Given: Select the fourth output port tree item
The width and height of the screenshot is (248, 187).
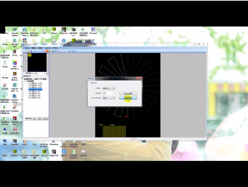Looking at the screenshot, I should [x=35, y=89].
